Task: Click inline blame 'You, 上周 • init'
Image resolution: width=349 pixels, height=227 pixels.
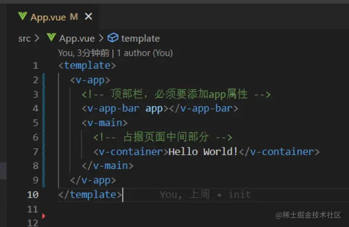Action: click(205, 195)
